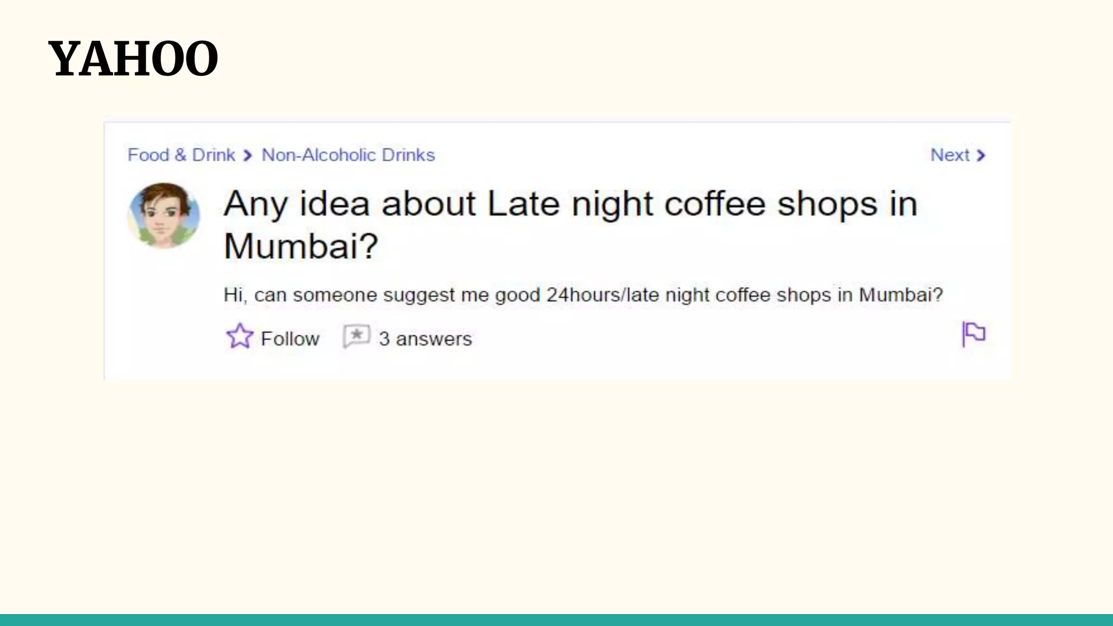
Task: Click 'shops in Mumbai?' ending the description
Action: point(859,295)
